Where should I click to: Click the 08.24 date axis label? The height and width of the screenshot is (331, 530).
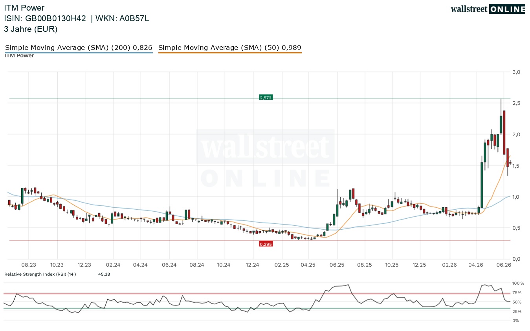point(197,265)
